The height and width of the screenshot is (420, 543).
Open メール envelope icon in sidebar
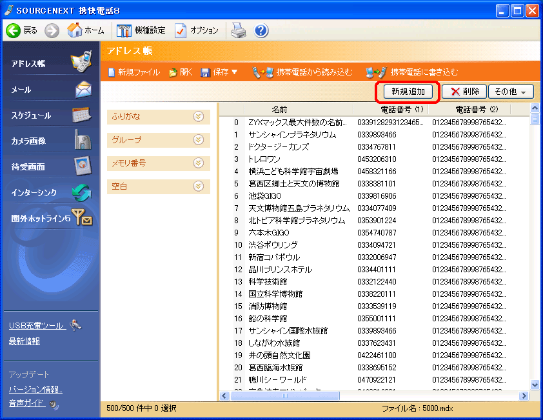tap(83, 90)
